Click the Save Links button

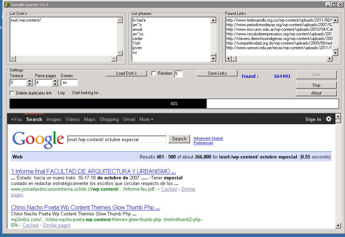pos(217,73)
